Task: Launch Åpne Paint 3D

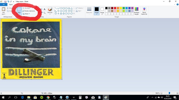Action: (x=144, y=11)
